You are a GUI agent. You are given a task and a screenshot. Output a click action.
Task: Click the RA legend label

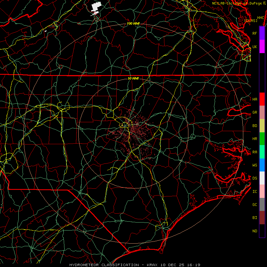255,152
